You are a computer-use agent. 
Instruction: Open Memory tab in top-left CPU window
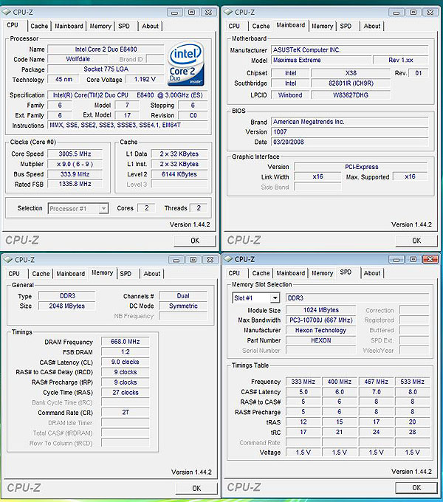coord(100,27)
